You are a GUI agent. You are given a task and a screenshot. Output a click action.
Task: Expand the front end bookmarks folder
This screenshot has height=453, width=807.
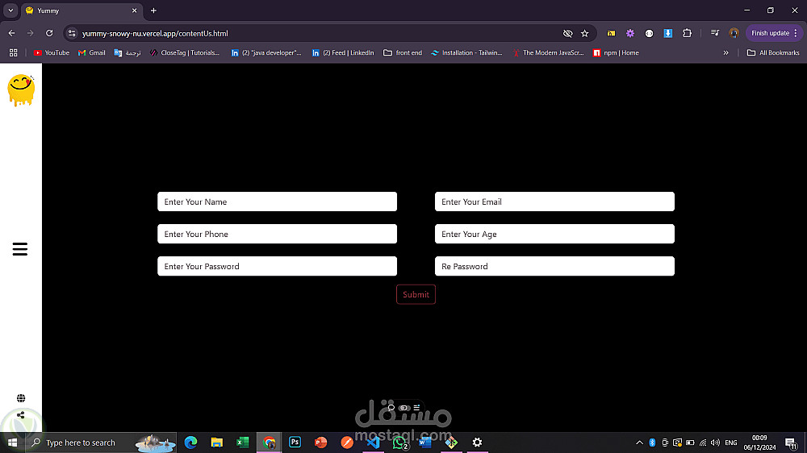[x=403, y=53]
